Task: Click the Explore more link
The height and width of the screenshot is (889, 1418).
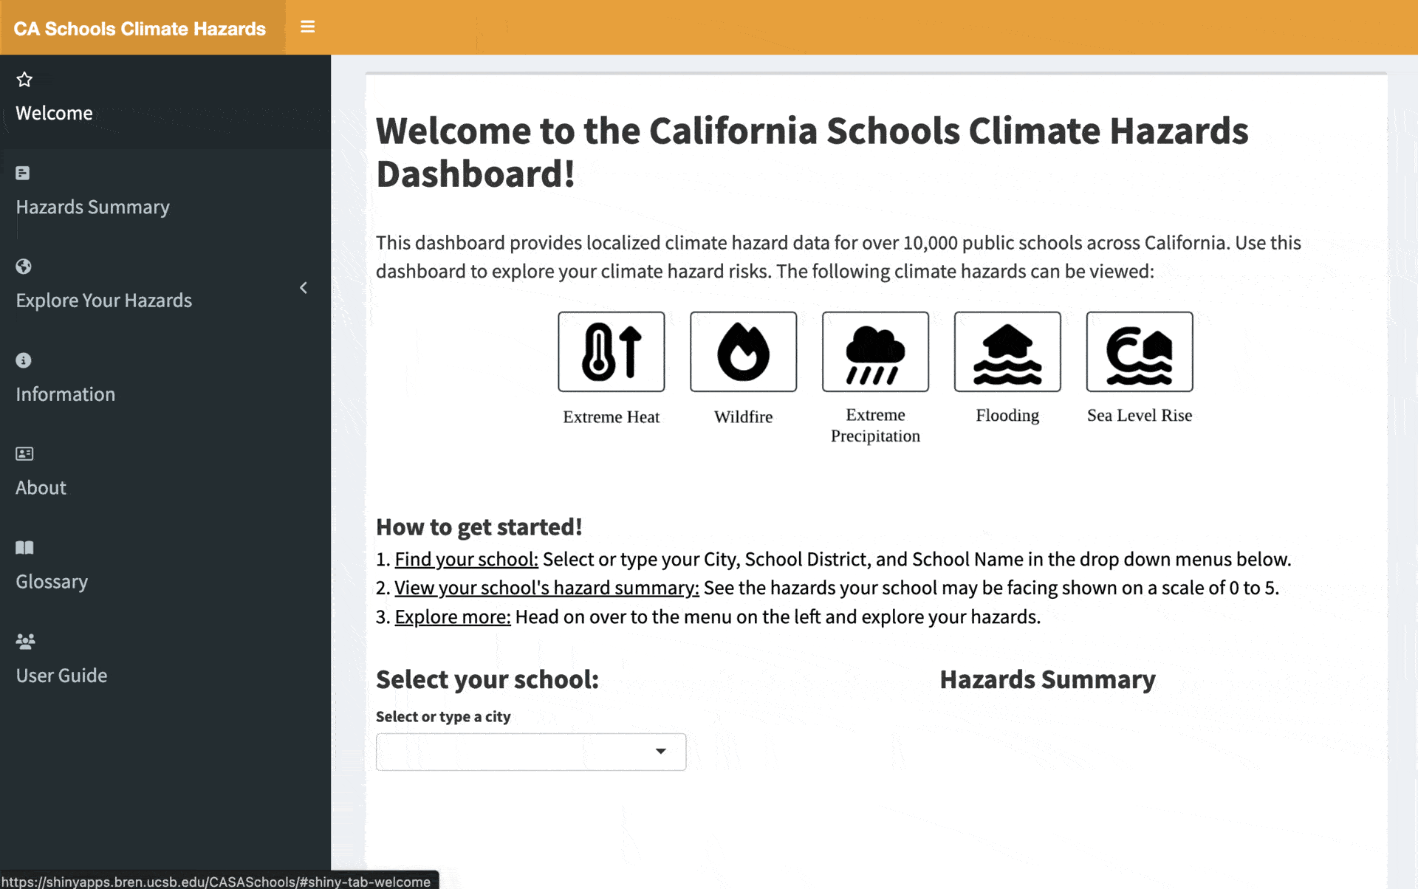Action: (452, 617)
